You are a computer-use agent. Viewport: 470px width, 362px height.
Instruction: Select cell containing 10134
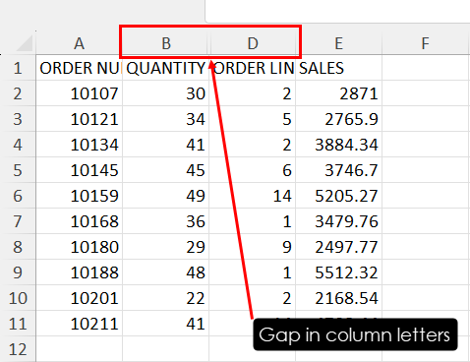coord(79,145)
